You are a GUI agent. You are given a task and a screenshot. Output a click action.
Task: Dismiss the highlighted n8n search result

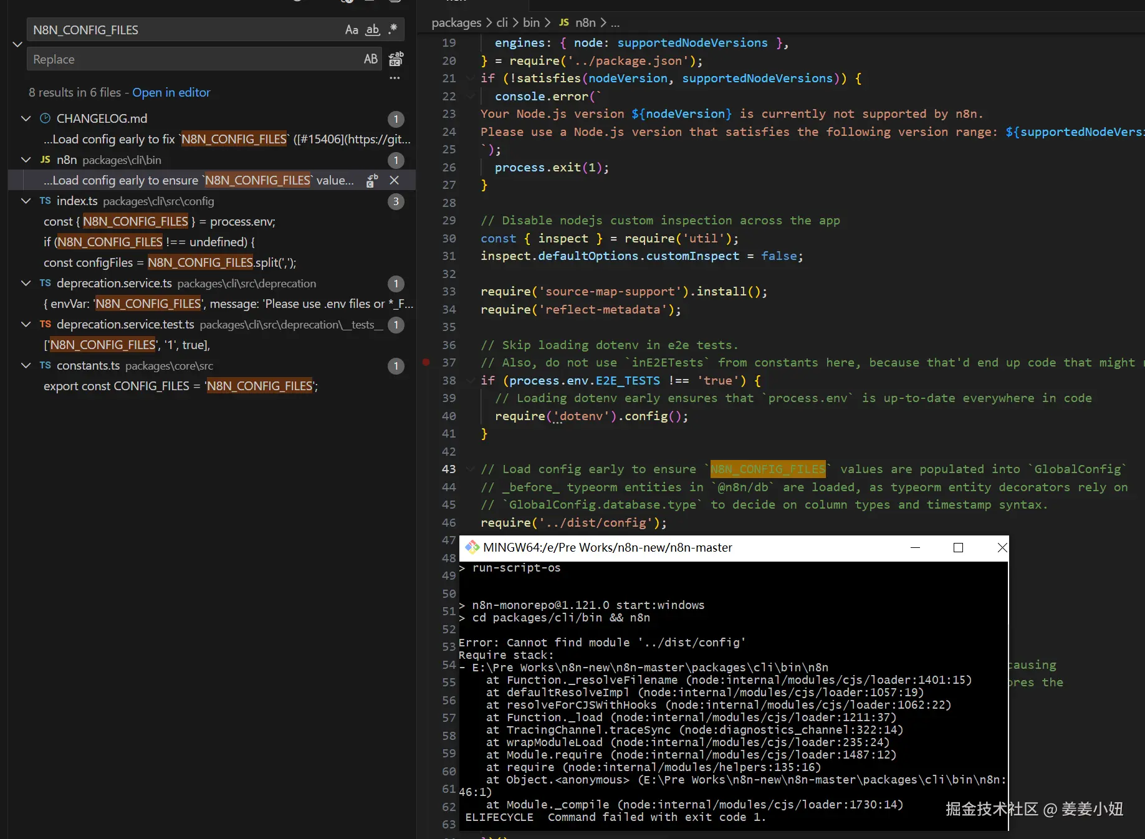click(x=394, y=180)
